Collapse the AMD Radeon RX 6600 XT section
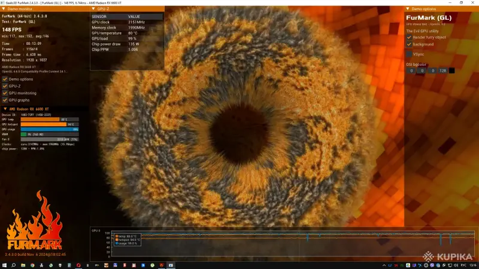The image size is (479, 269). 5,109
